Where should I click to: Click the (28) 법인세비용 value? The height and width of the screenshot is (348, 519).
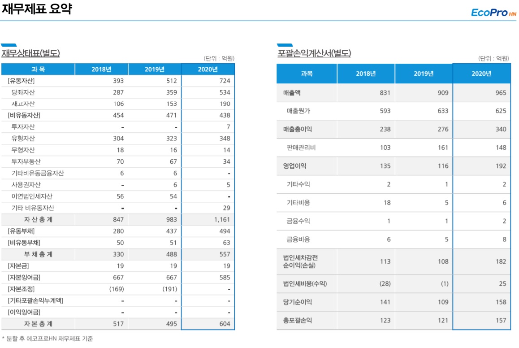(x=385, y=284)
